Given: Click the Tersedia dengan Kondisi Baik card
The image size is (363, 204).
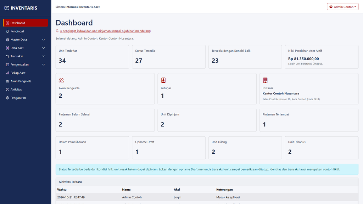Looking at the screenshot, I should (x=245, y=57).
